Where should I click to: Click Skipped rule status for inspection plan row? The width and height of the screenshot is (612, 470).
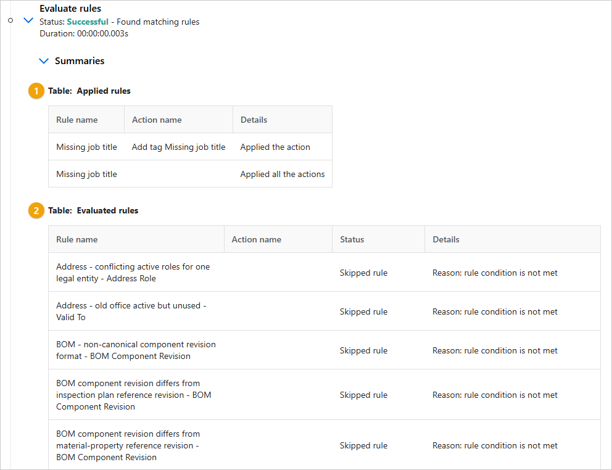364,395
